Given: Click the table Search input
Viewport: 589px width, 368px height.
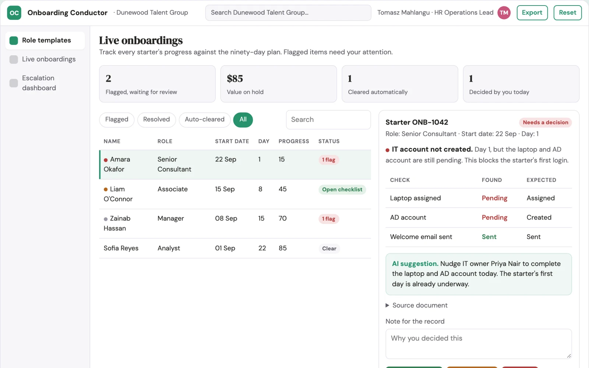Looking at the screenshot, I should coord(328,120).
